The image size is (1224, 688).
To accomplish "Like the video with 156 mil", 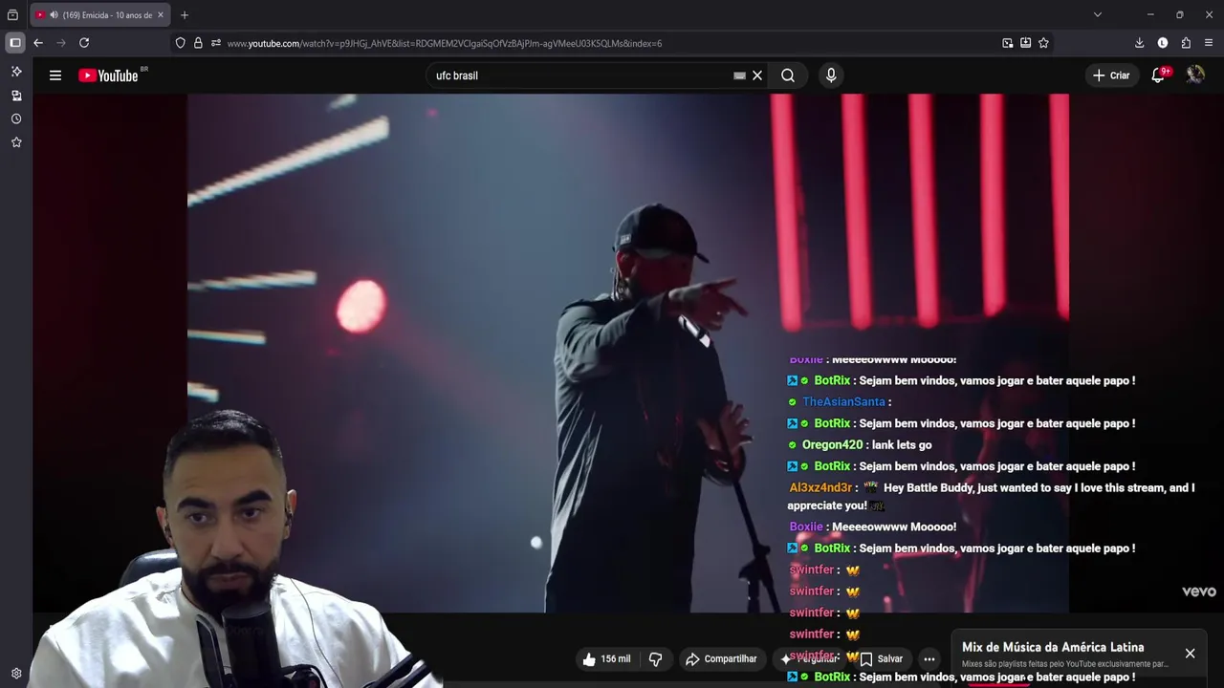I will [607, 659].
